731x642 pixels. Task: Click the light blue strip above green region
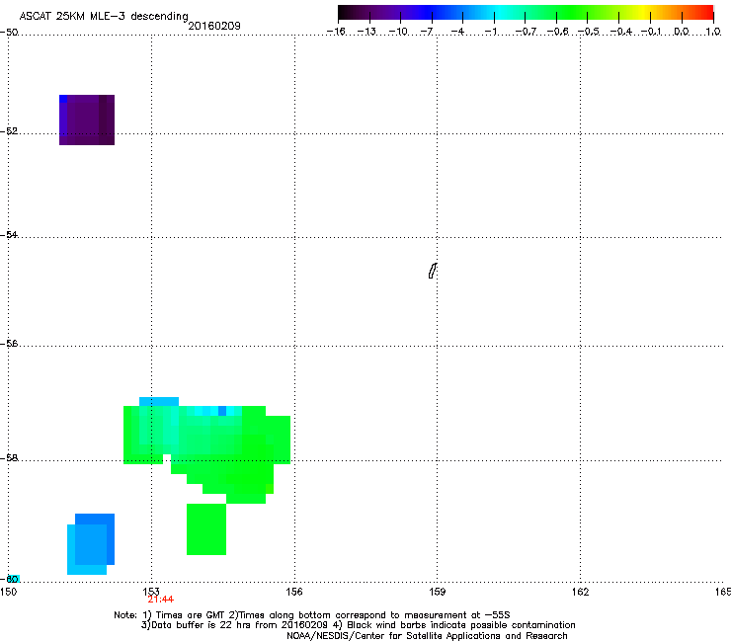[x=159, y=401]
